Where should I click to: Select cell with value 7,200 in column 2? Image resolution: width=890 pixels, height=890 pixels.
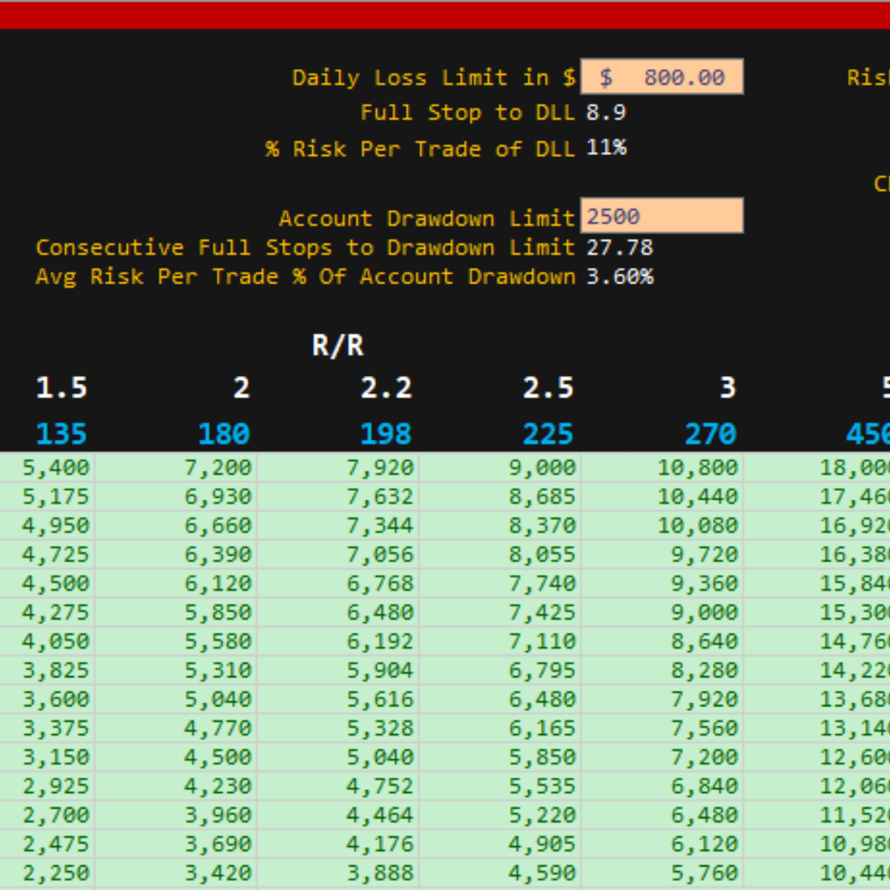(x=176, y=467)
